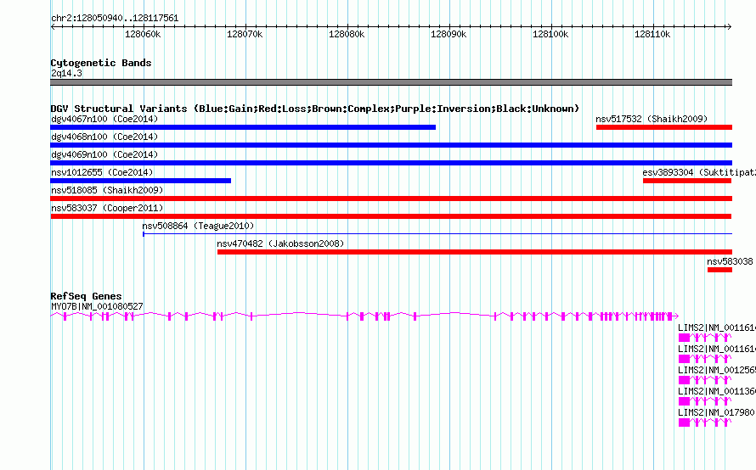This screenshot has height=470, width=756.
Task: Click the dgv4067n100 (Coe2014) label
Action: coord(104,119)
